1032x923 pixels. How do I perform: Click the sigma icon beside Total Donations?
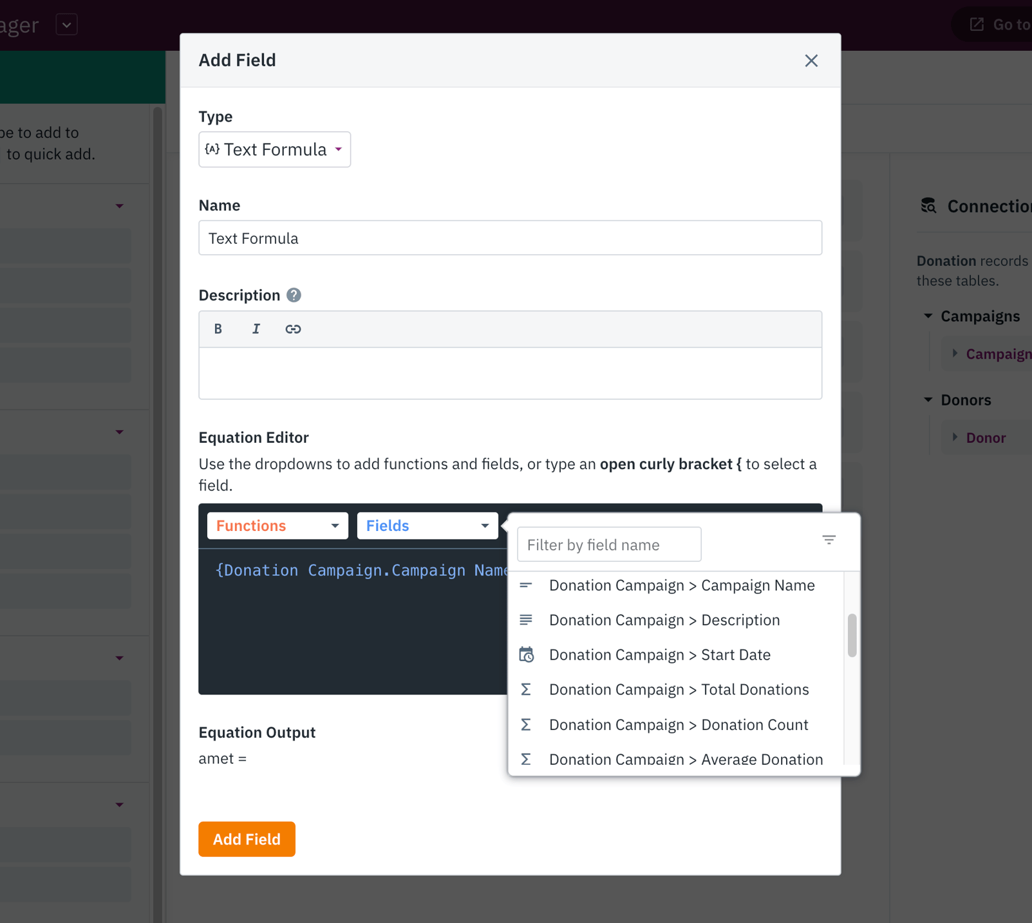(x=526, y=689)
